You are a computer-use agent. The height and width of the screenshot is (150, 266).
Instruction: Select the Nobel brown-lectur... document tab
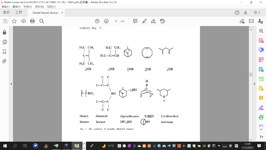coord(46,13)
